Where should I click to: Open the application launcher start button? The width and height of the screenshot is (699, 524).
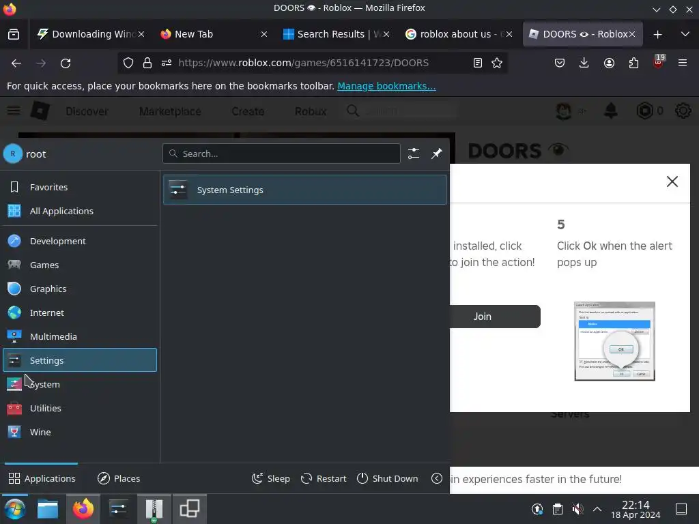tap(15, 509)
